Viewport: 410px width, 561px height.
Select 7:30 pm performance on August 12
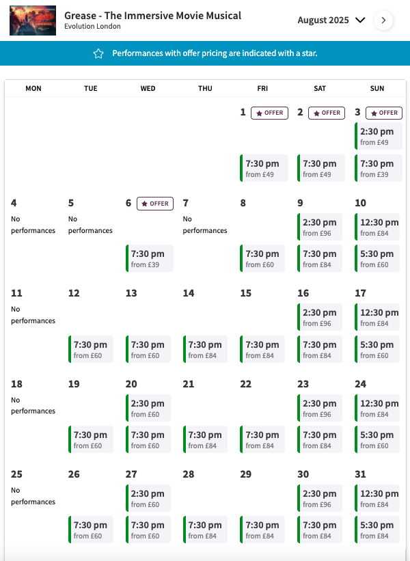click(91, 349)
